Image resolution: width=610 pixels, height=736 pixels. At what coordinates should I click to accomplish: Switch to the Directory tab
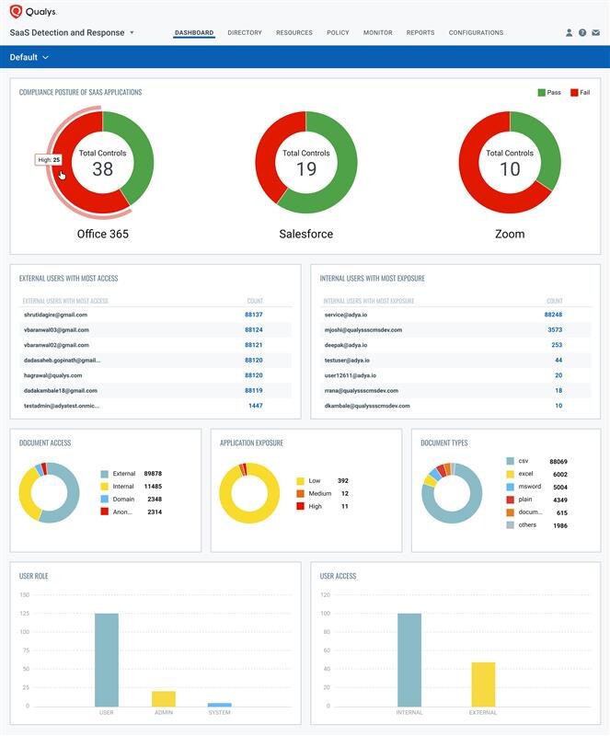245,33
